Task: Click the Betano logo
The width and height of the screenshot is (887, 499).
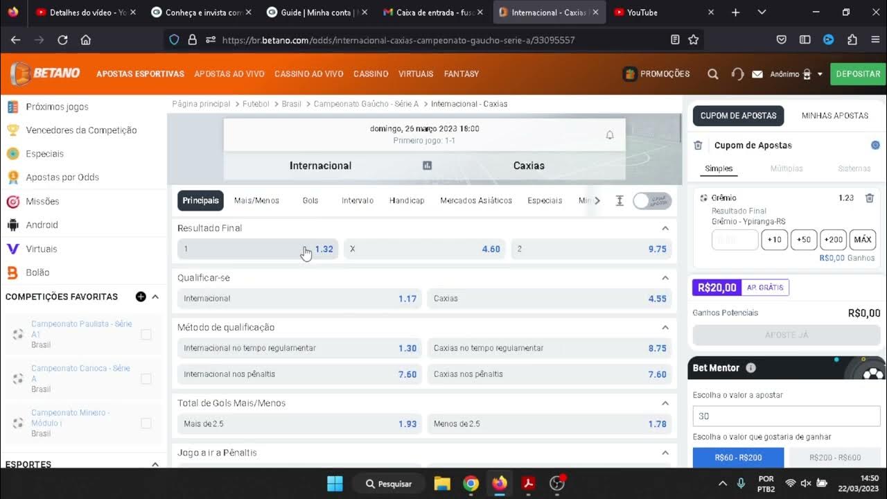Action: (46, 73)
